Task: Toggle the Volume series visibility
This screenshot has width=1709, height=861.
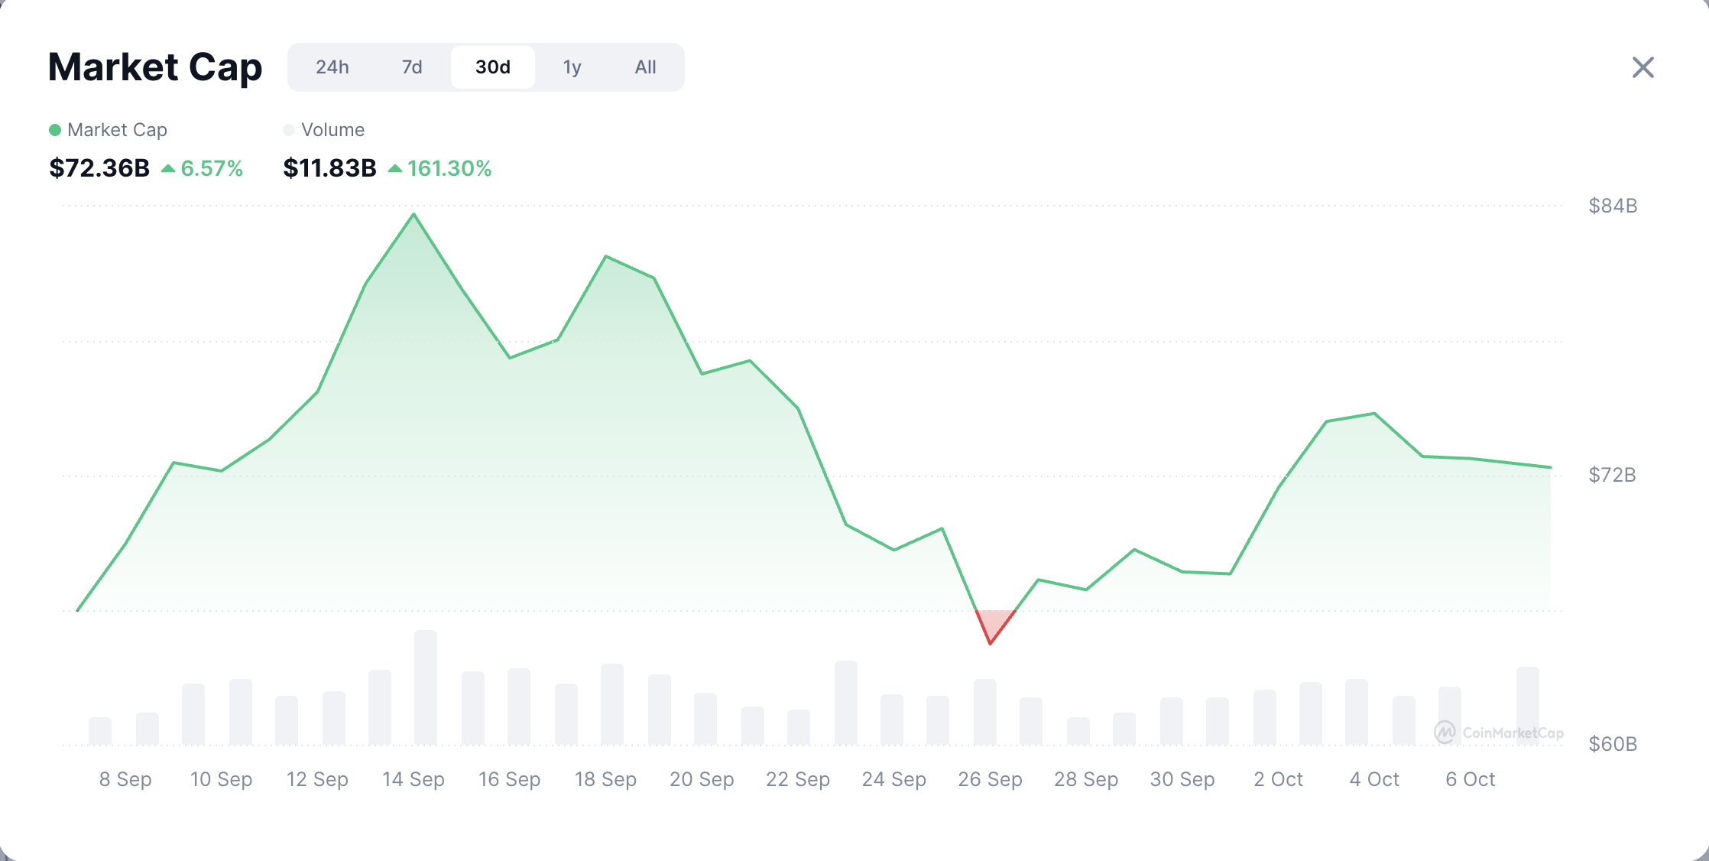Action: click(325, 129)
